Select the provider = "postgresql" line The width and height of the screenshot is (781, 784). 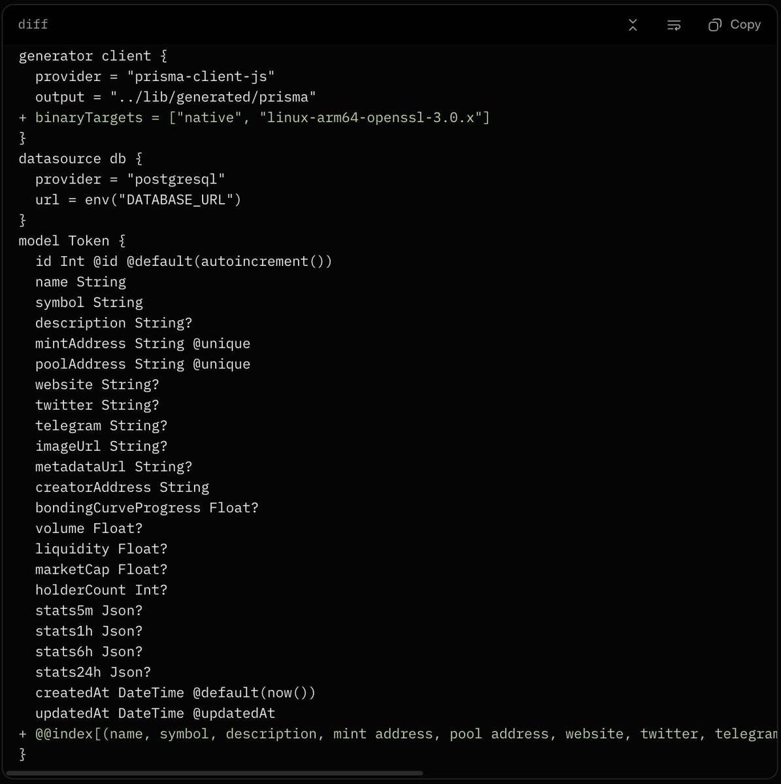tap(130, 179)
